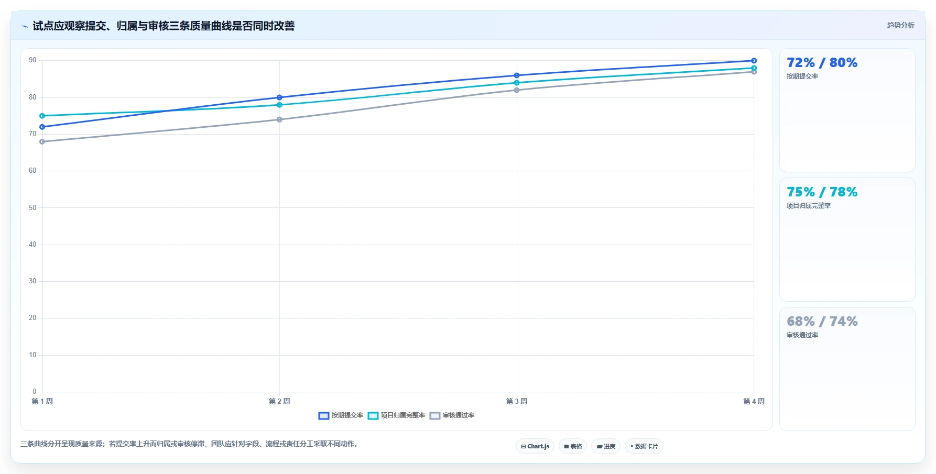Click the 第 1 周 axis label
Viewport: 936px width, 474px height.
pyautogui.click(x=42, y=401)
